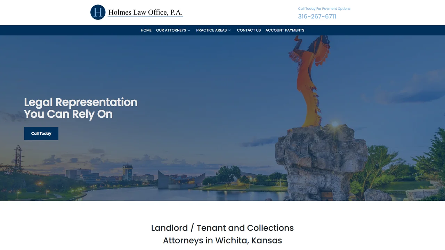Expand the Practice Areas dropdown chevron
The height and width of the screenshot is (250, 445).
[x=229, y=30]
